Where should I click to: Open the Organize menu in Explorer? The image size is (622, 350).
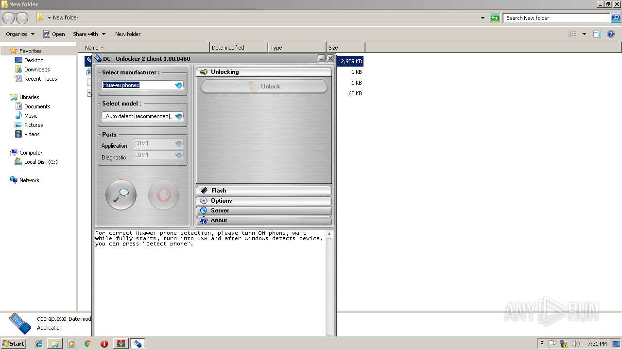pos(20,34)
